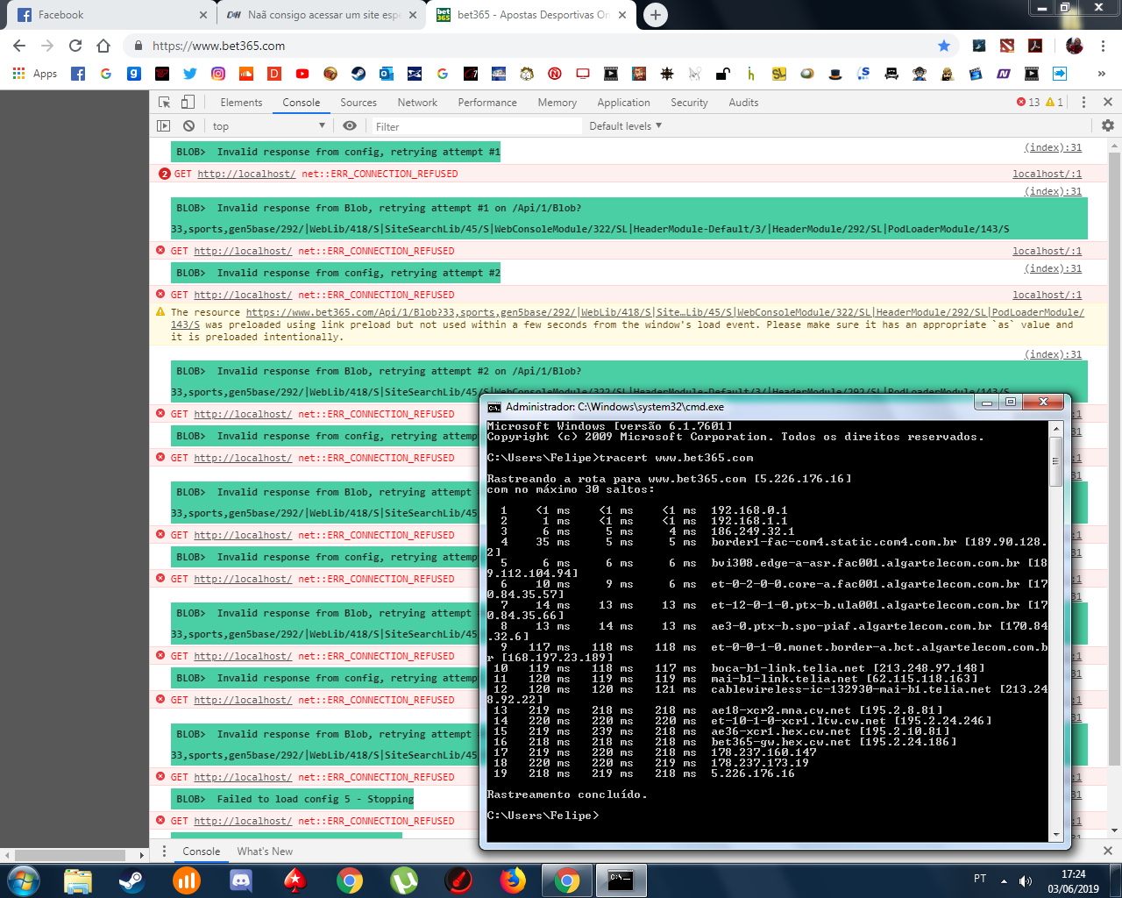Create a live expression with the eye icon
1122x898 pixels.
[x=350, y=126]
